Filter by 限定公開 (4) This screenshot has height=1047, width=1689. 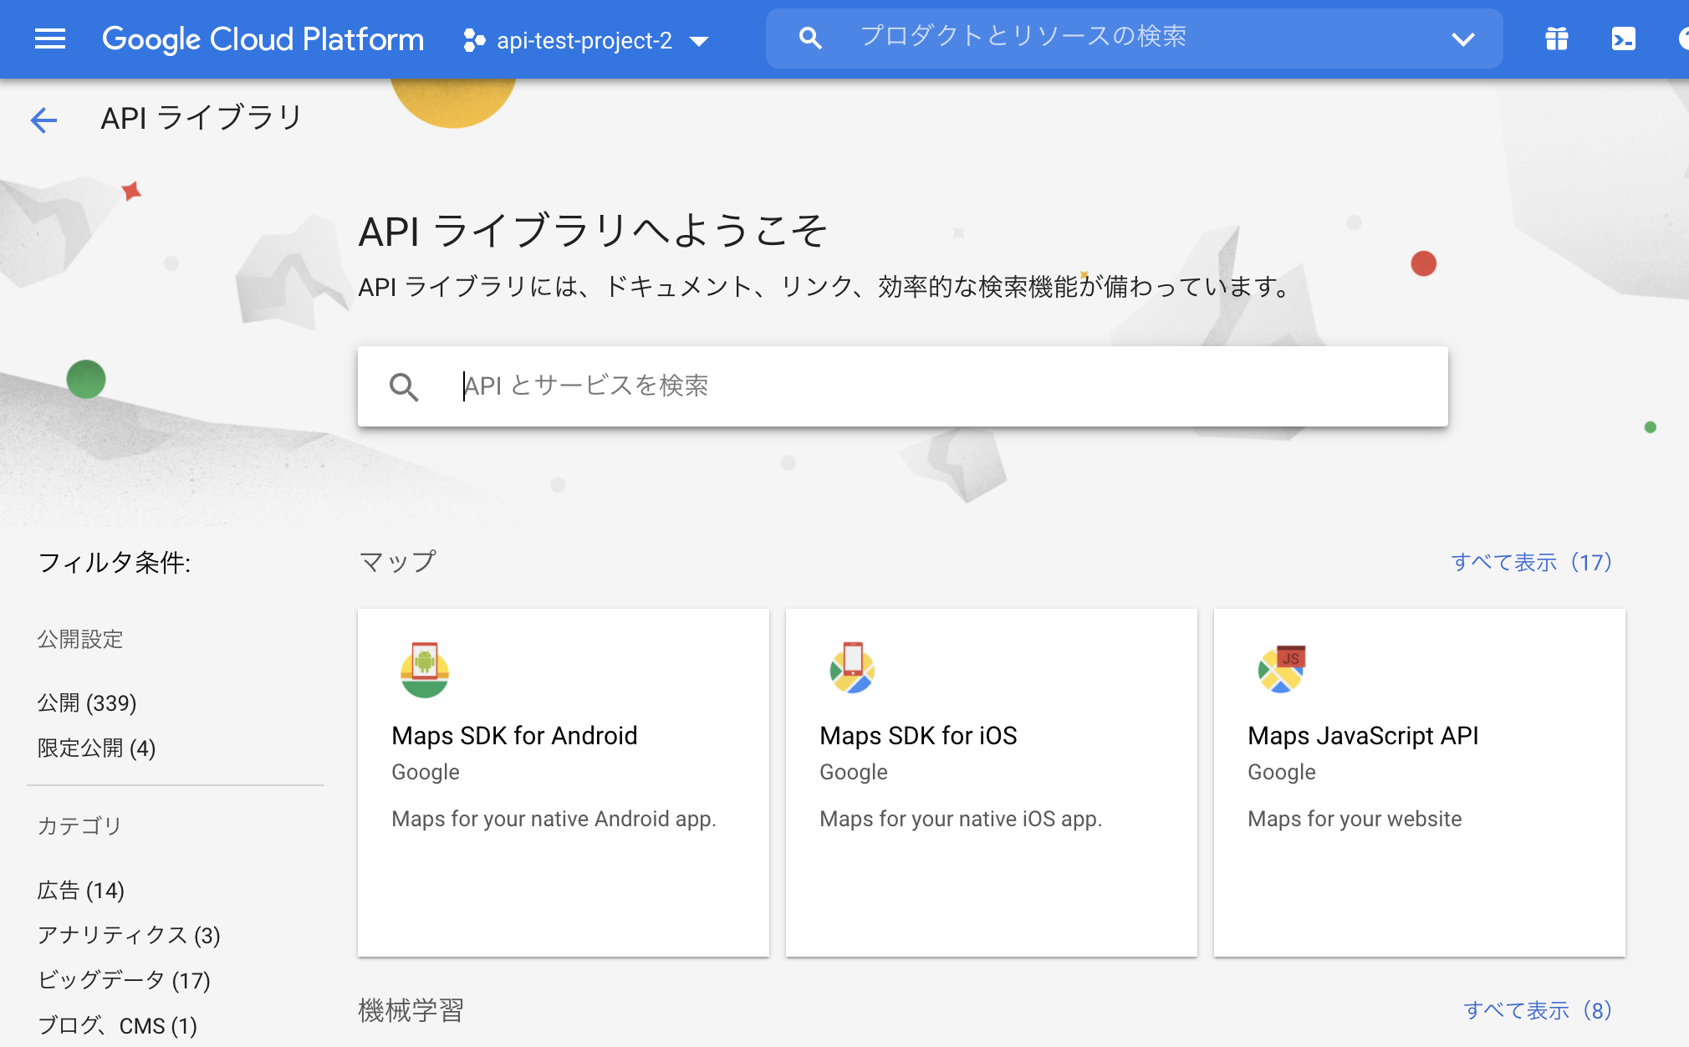pos(96,748)
